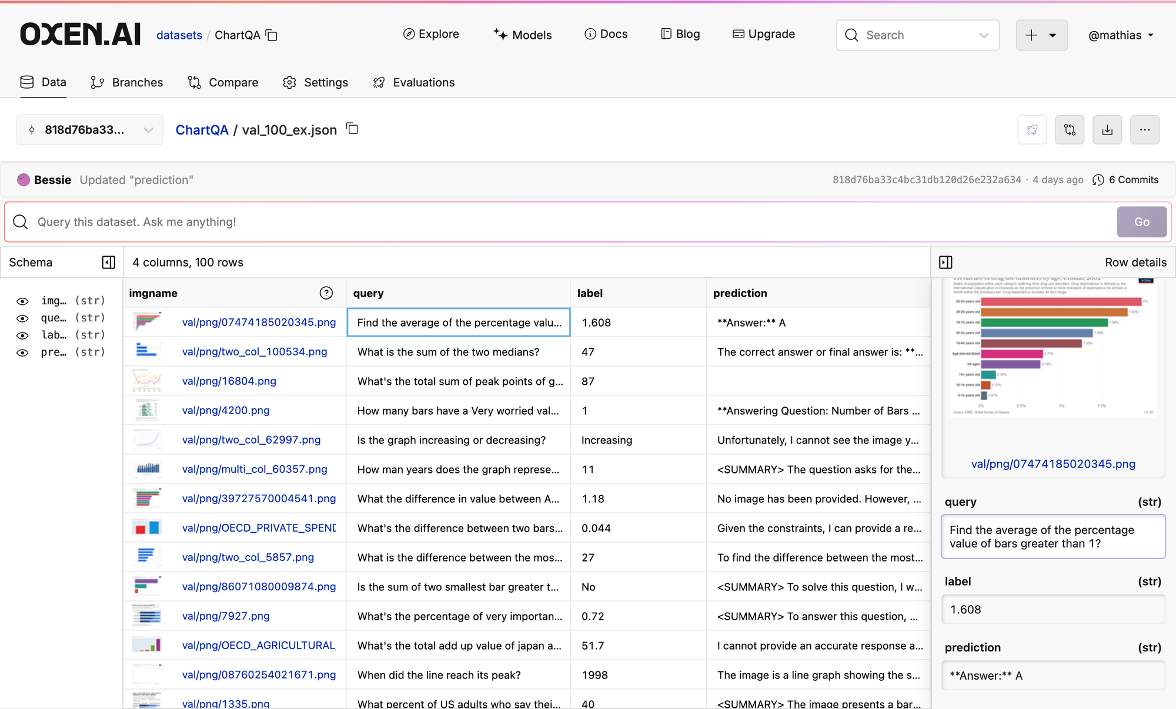Toggle visibility of the que column
This screenshot has width=1176, height=709.
tap(22, 318)
